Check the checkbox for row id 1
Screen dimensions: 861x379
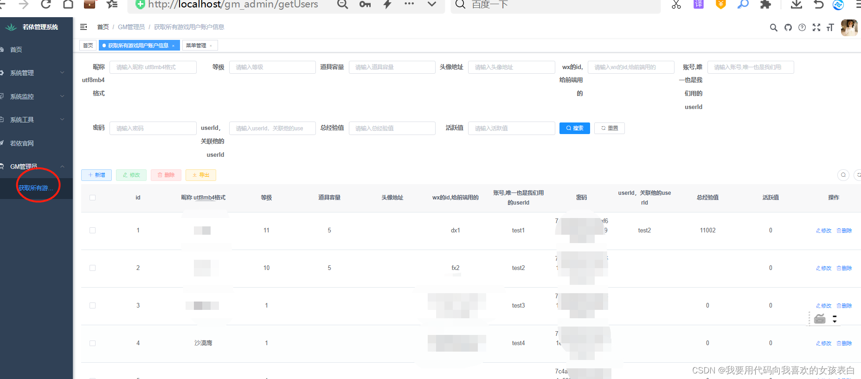[92, 231]
